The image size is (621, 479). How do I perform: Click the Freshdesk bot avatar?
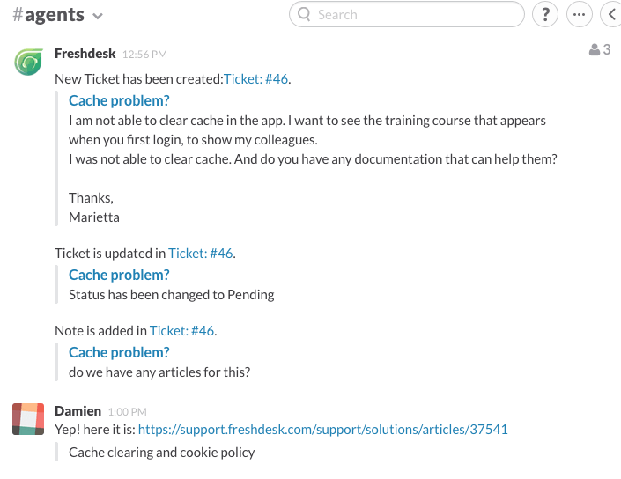click(x=28, y=62)
